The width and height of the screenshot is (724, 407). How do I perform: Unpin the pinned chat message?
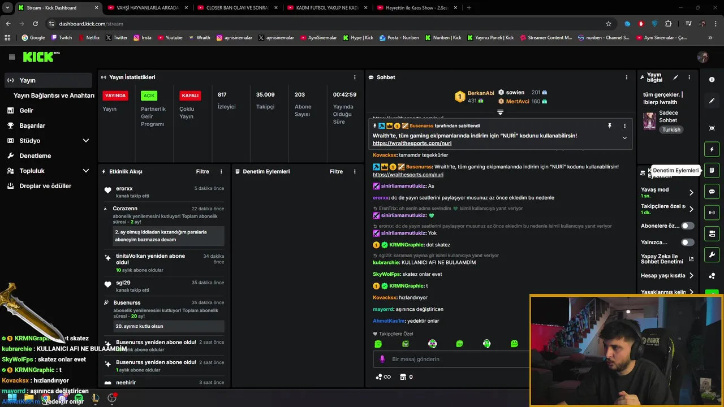click(x=610, y=125)
